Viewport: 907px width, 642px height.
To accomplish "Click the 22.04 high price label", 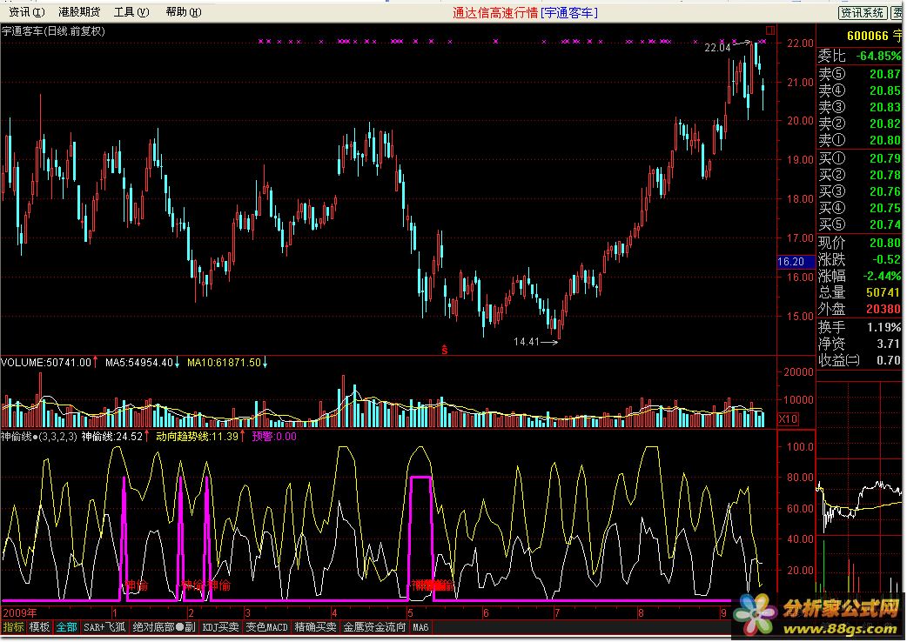I will 717,48.
